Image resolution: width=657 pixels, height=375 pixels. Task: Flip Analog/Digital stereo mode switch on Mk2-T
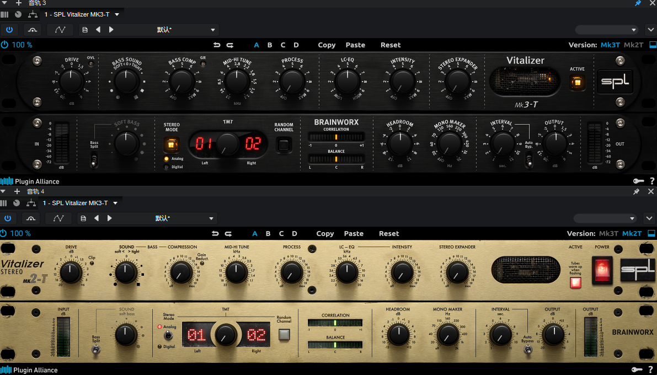point(168,336)
